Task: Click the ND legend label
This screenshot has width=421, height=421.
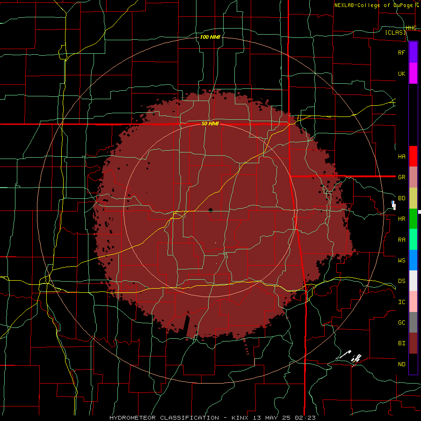Action: (x=401, y=364)
